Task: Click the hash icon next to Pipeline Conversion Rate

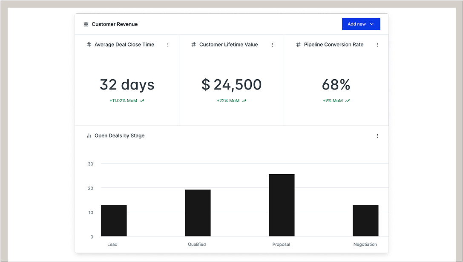Action: click(299, 45)
